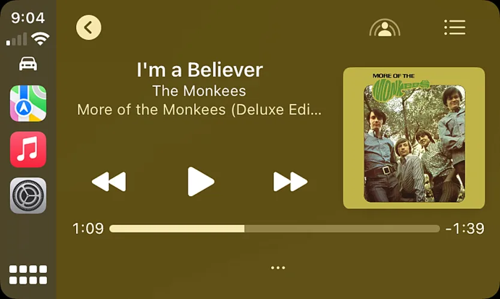Select The Monkees artist name
The image size is (500, 299).
coord(199,91)
